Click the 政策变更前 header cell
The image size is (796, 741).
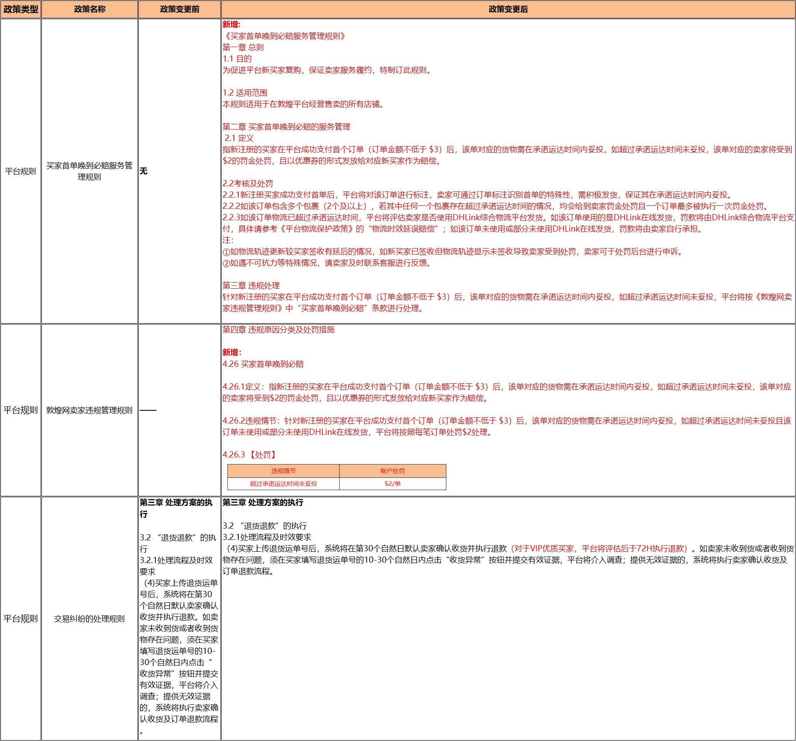click(179, 9)
